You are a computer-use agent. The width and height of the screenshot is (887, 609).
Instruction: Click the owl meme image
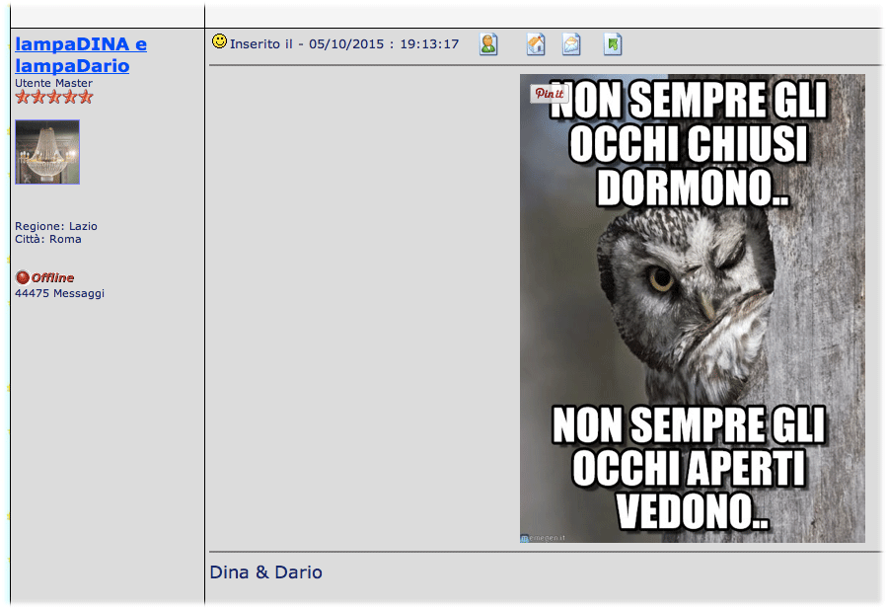[692, 308]
